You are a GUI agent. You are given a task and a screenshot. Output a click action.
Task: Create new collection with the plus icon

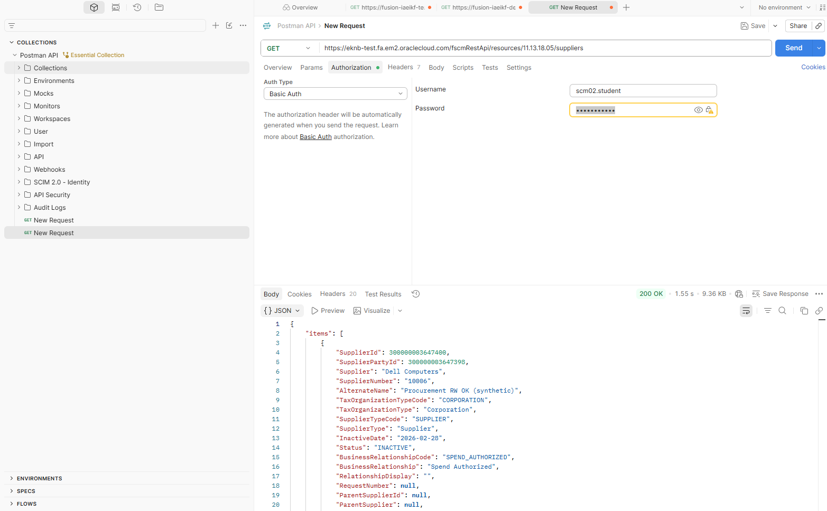216,25
